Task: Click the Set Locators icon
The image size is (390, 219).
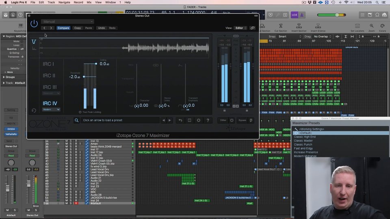Action: [x=357, y=27]
